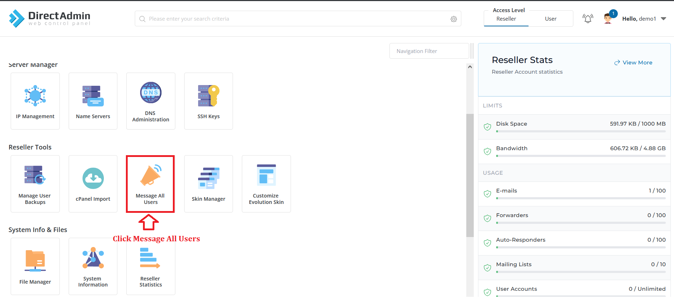This screenshot has width=674, height=305.
Task: Expand the Hello demo1 account dropdown arrow
Action: pyautogui.click(x=663, y=19)
